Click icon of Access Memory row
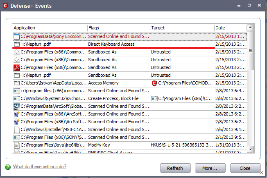This screenshot has width=267, height=178. pos(16,83)
